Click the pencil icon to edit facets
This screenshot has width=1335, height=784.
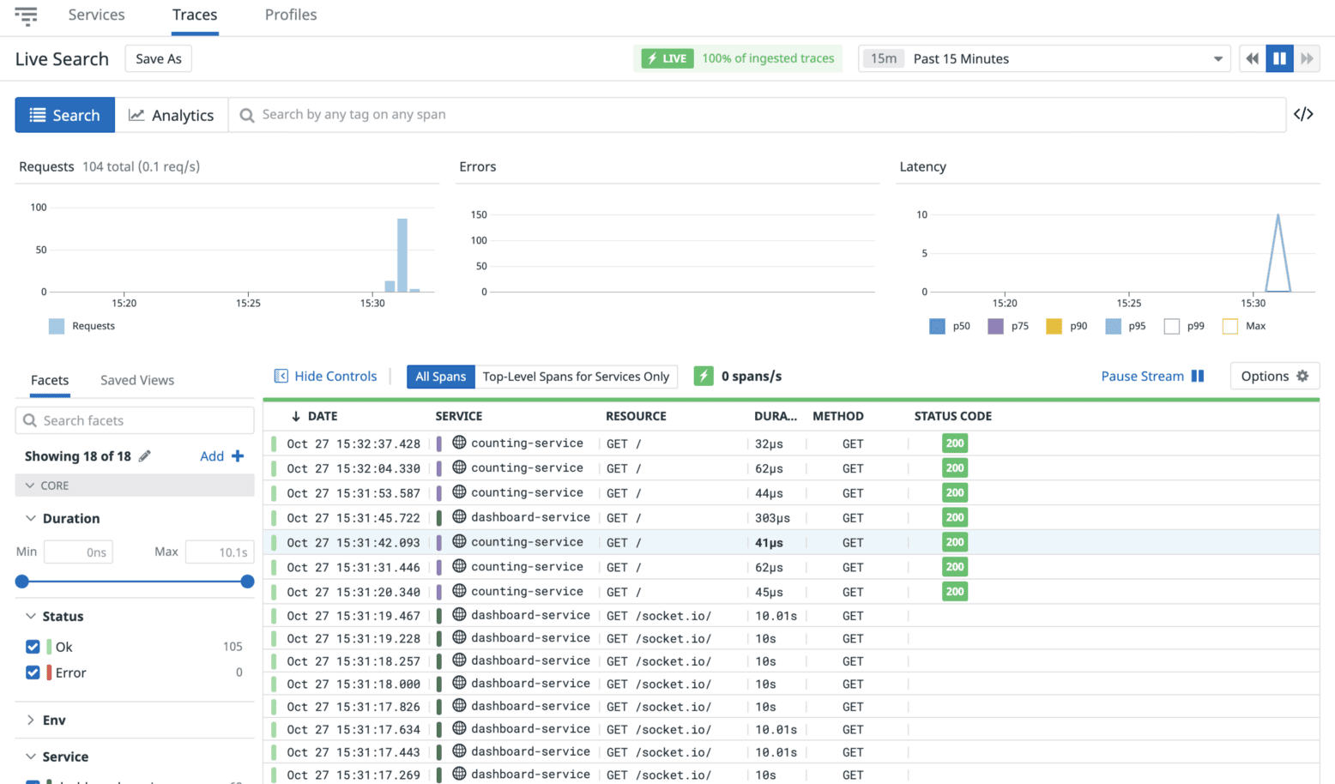click(x=145, y=456)
